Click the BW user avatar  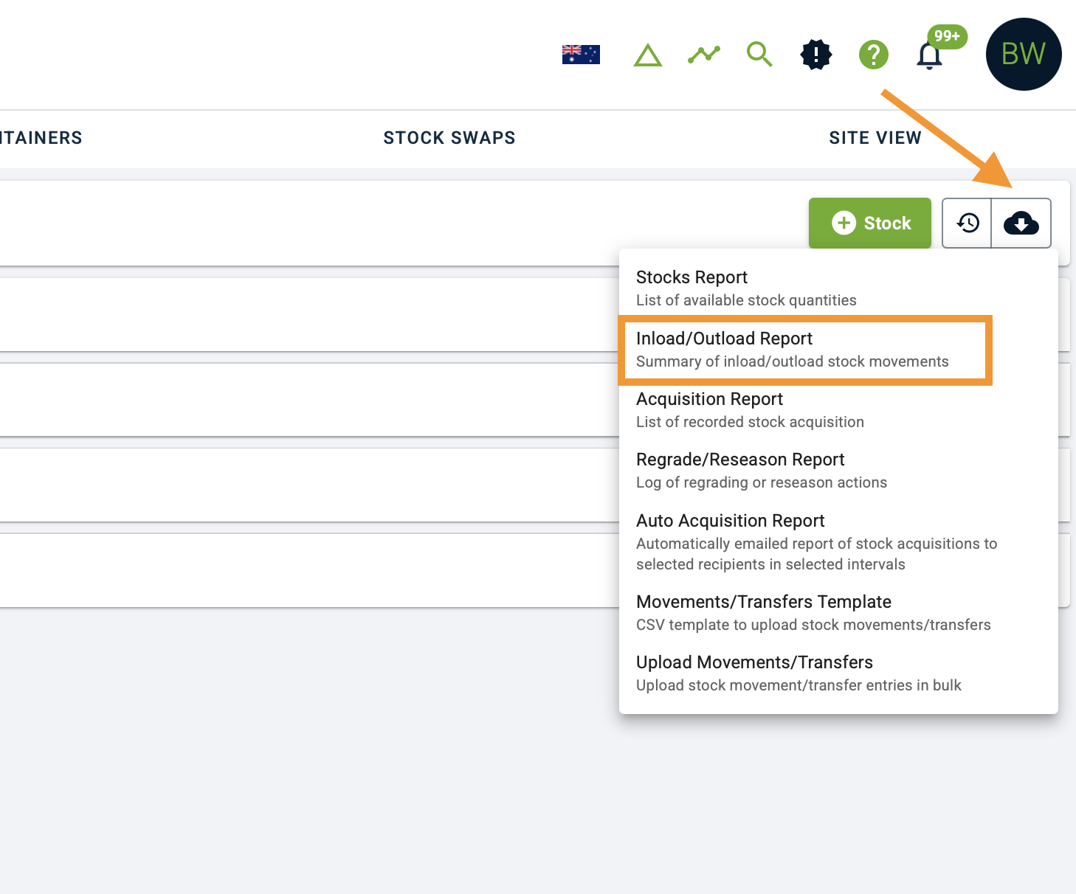[x=1023, y=55]
